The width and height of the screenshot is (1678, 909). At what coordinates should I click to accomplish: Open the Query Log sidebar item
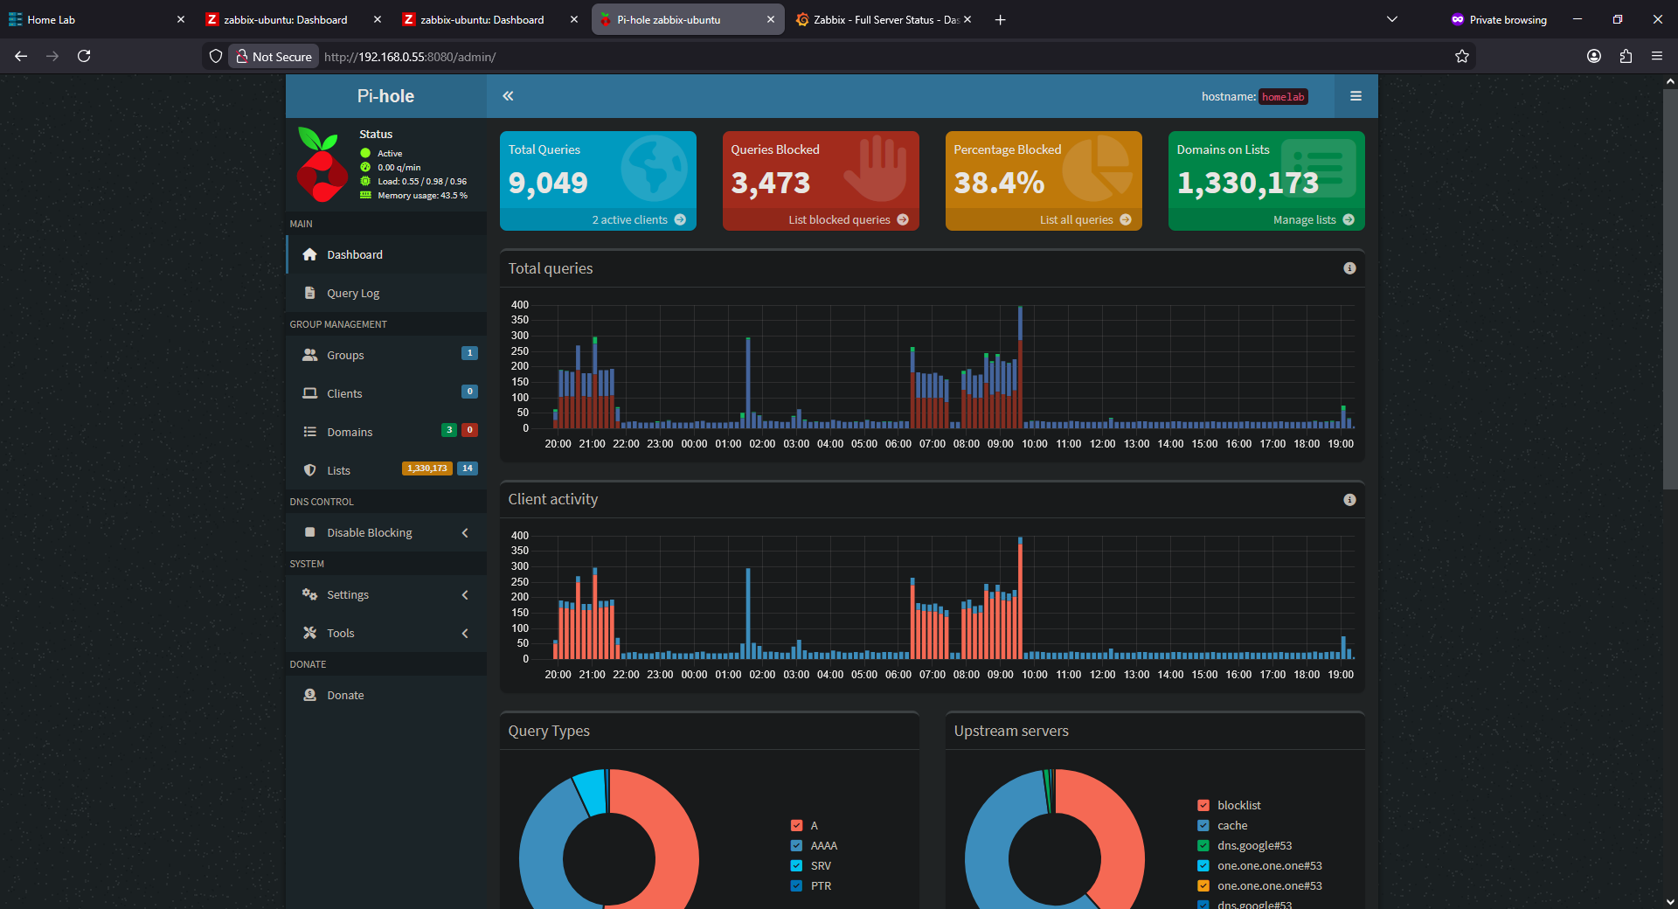pos(386,293)
